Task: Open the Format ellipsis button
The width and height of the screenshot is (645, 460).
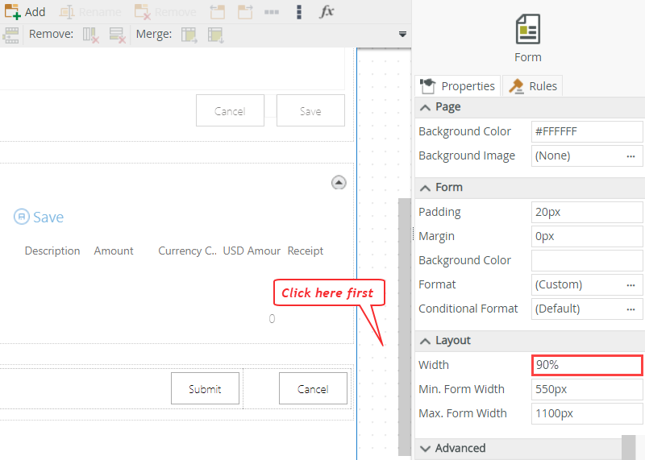Action: pyautogui.click(x=630, y=285)
